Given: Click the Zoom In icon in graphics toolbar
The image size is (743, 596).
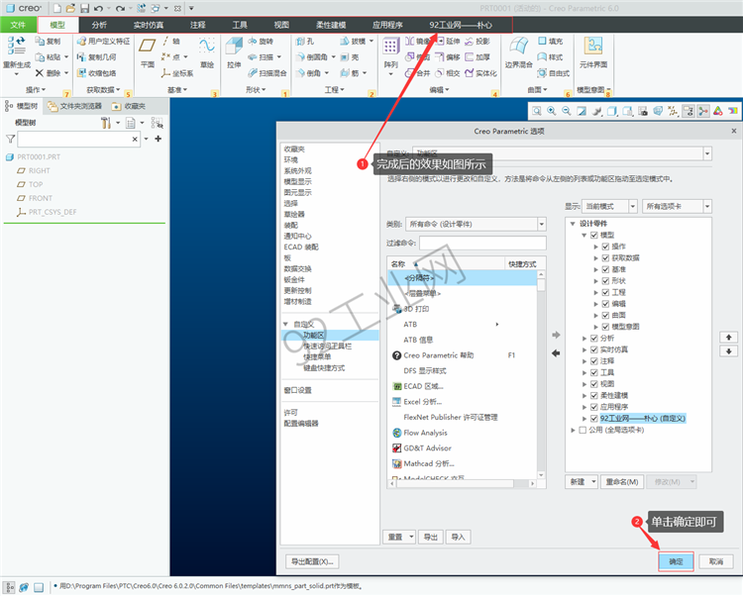Looking at the screenshot, I should coord(552,111).
